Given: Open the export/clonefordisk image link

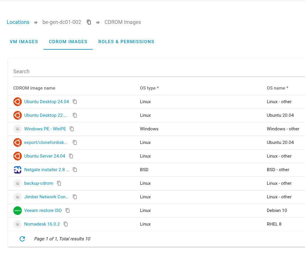Looking at the screenshot, I should (45, 142).
